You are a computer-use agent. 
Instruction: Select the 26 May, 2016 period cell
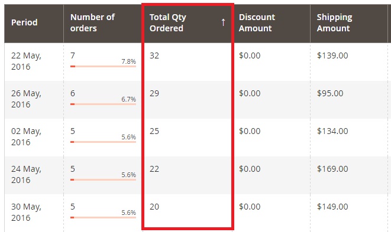coord(26,99)
